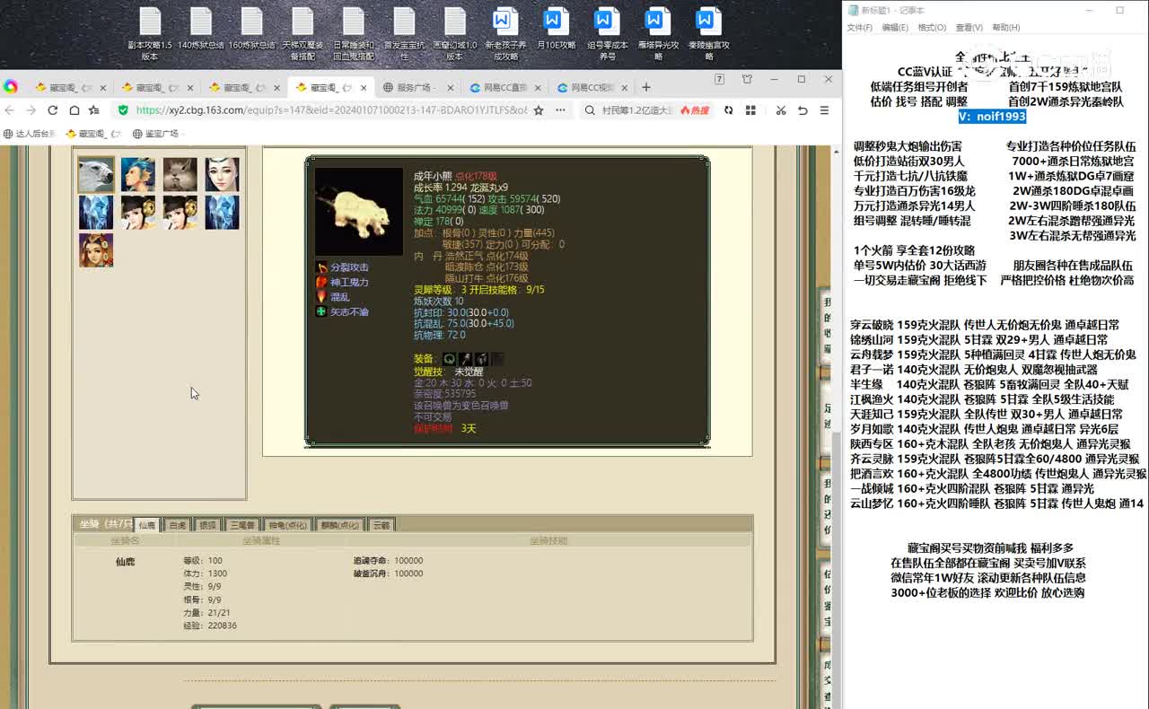Open the 秦陵幽冥攻略 Word document
The image size is (1149, 709).
click(708, 33)
